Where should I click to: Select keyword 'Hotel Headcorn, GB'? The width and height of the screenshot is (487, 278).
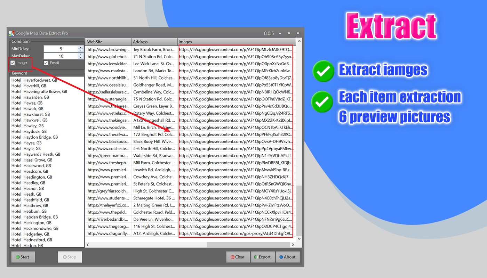[x=30, y=171]
